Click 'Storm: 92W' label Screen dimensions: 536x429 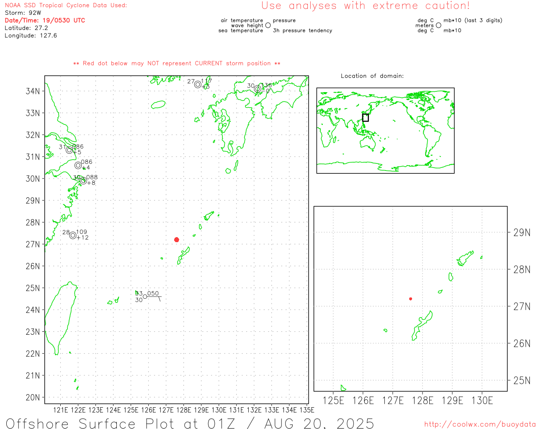23,13
